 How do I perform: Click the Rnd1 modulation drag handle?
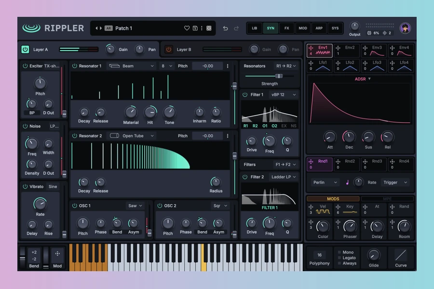pyautogui.click(x=311, y=161)
